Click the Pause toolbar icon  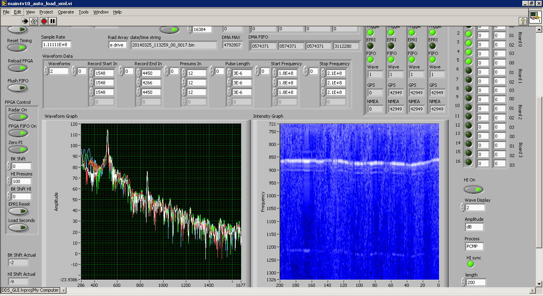53,21
